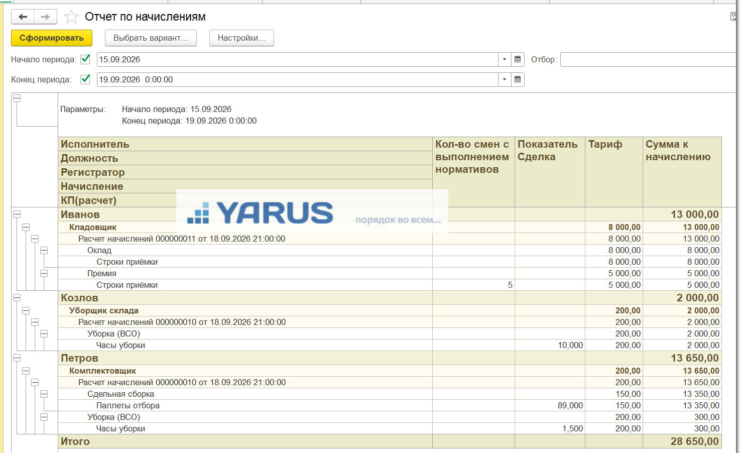The width and height of the screenshot is (741, 453).
Task: Select the Исполнитель header cell
Action: 245,144
